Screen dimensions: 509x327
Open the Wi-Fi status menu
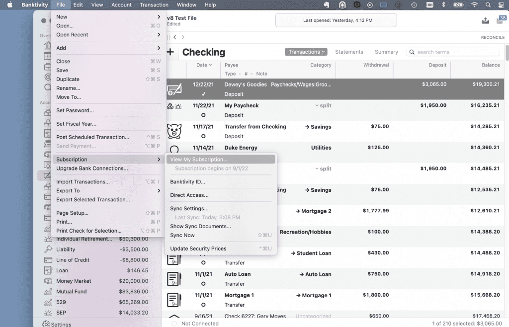pyautogui.click(x=474, y=5)
